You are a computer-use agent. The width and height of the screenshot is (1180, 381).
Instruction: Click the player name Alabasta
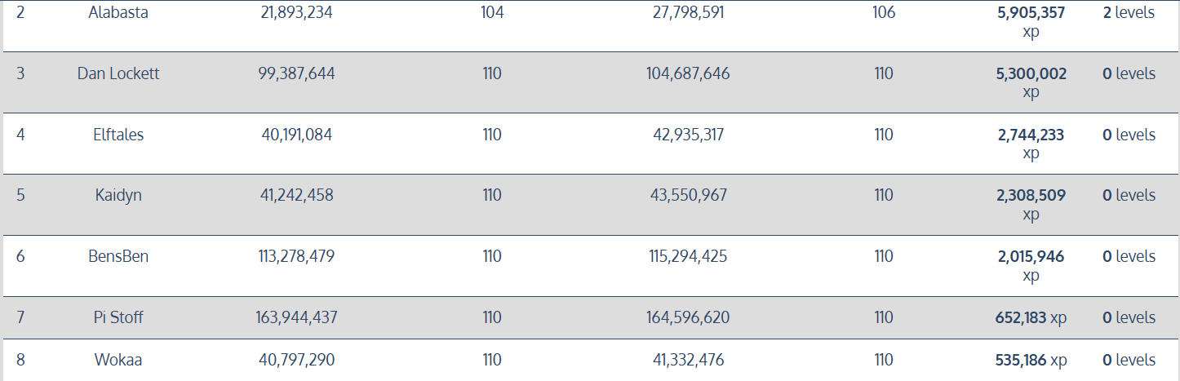(x=118, y=13)
